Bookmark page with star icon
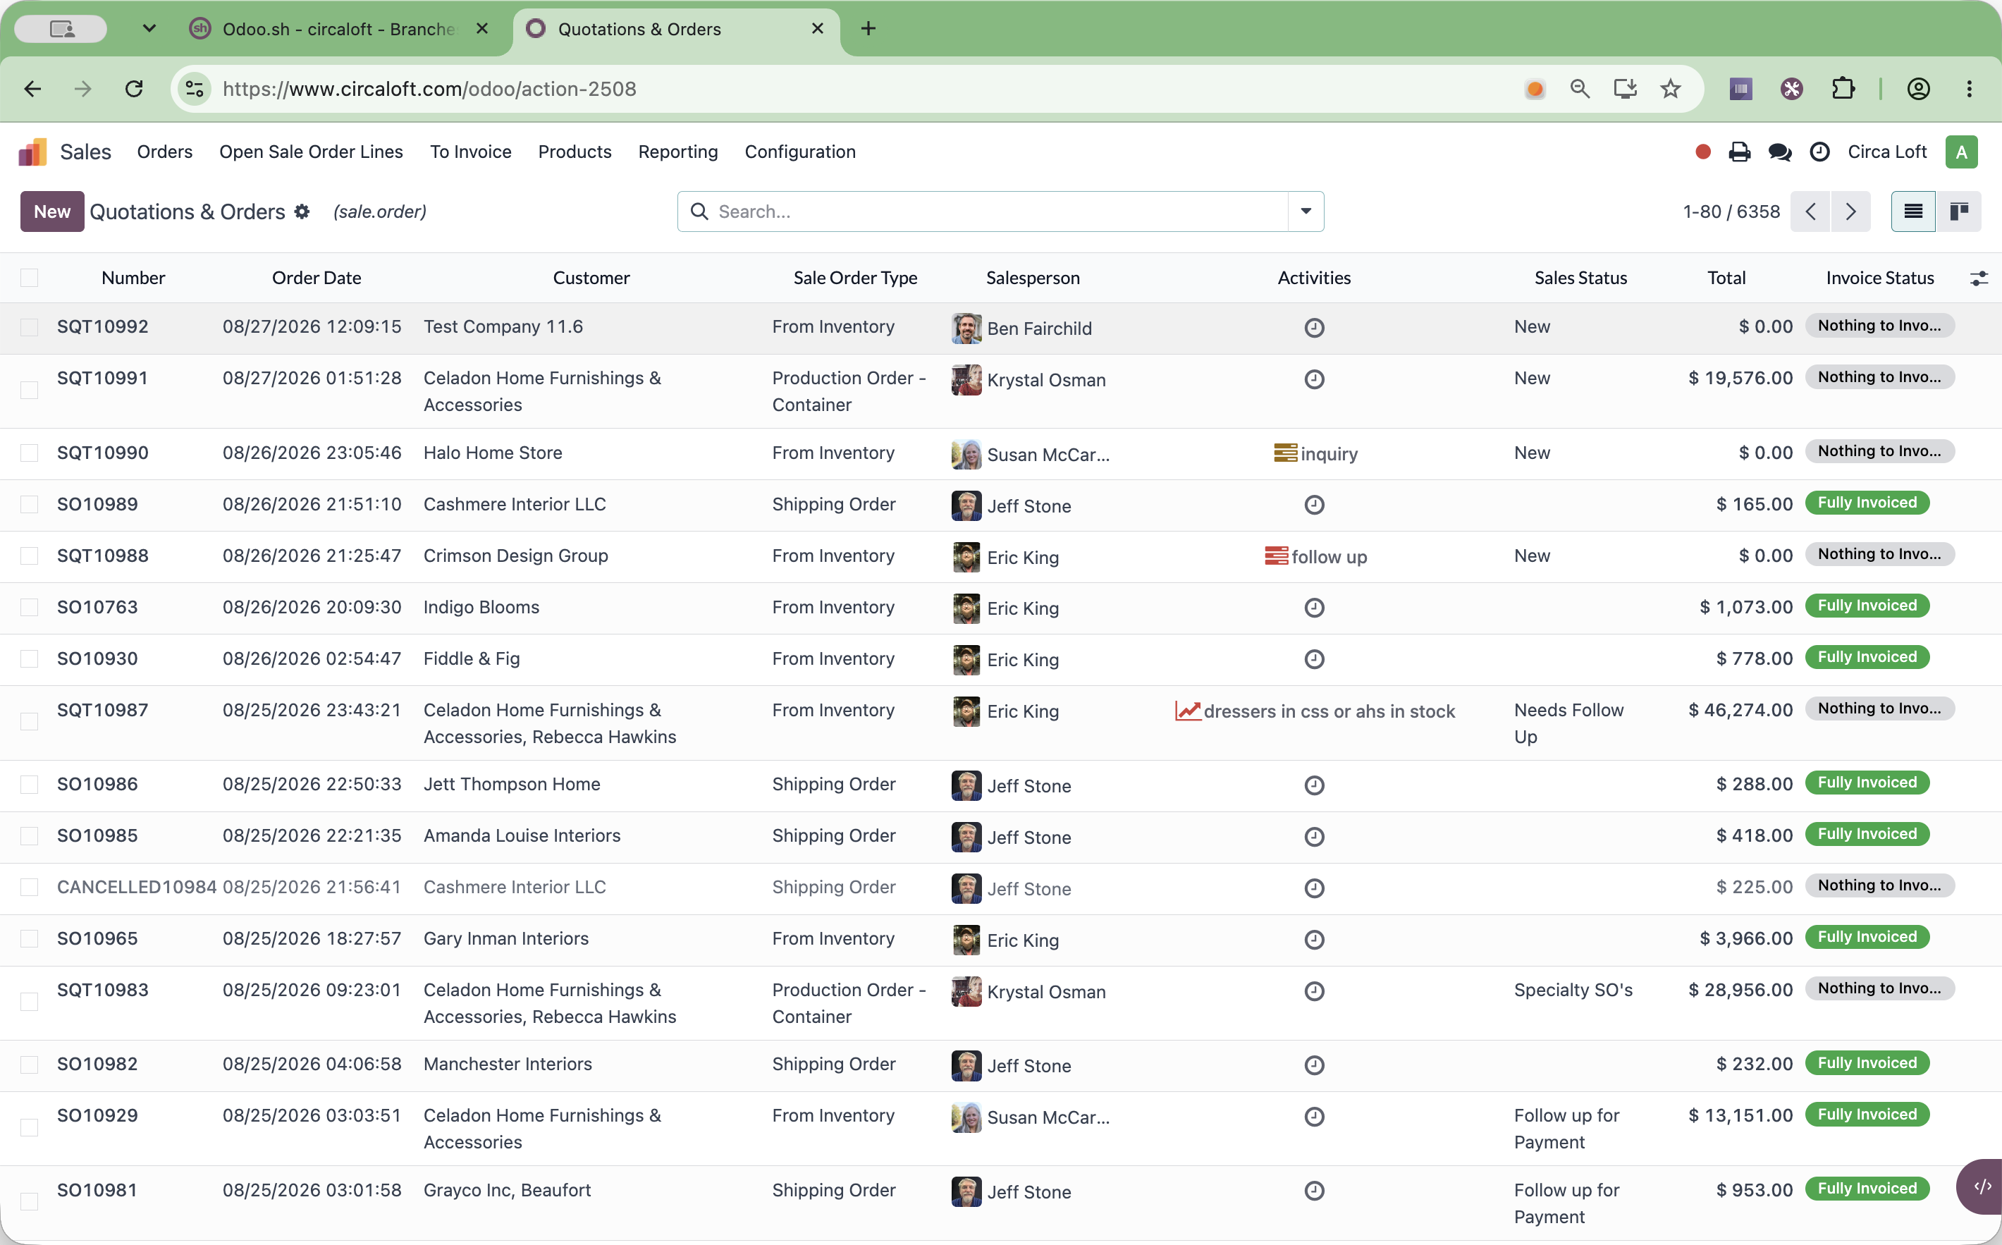 click(1670, 89)
